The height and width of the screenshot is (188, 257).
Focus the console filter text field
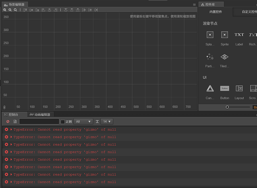point(39,121)
